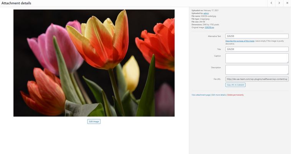Focus the Title input field

click(x=257, y=49)
